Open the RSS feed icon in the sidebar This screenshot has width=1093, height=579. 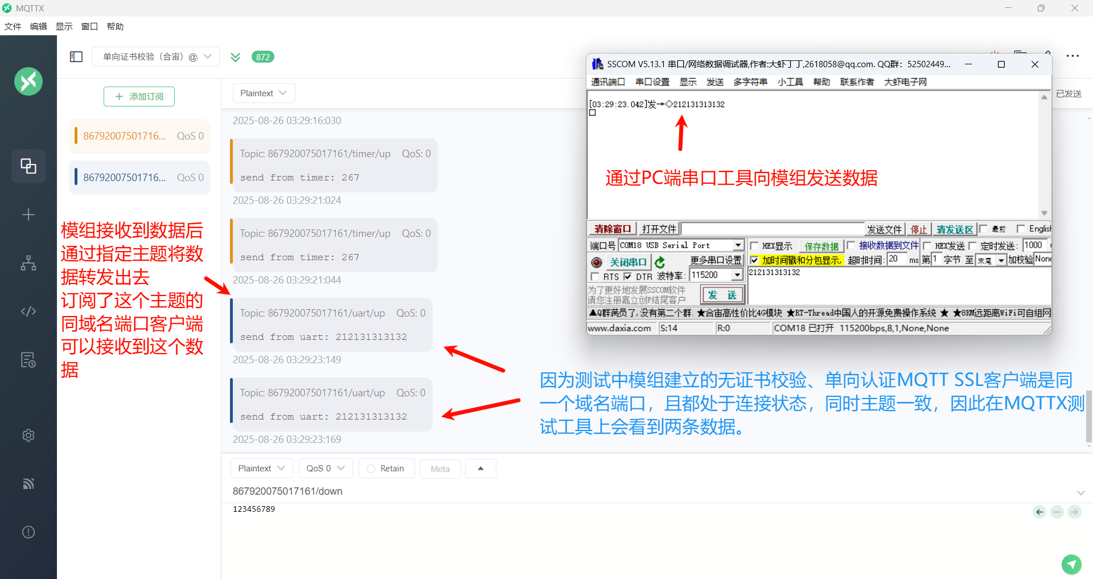click(28, 484)
